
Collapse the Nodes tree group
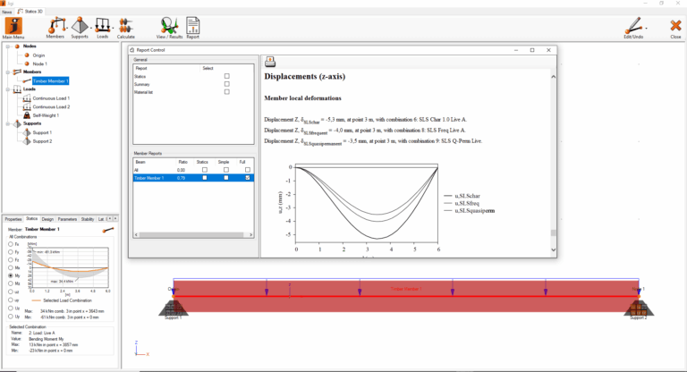pos(6,46)
